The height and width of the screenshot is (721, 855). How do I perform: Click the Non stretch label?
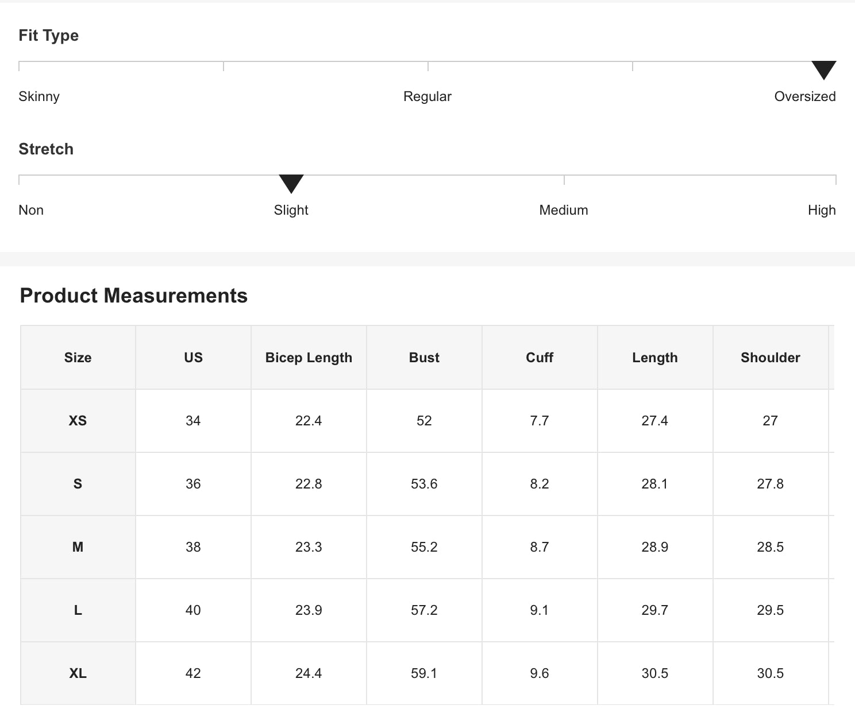coord(31,210)
